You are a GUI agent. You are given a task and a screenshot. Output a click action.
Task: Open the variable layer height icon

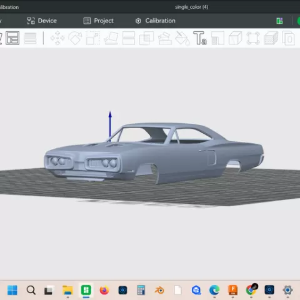coord(31,38)
